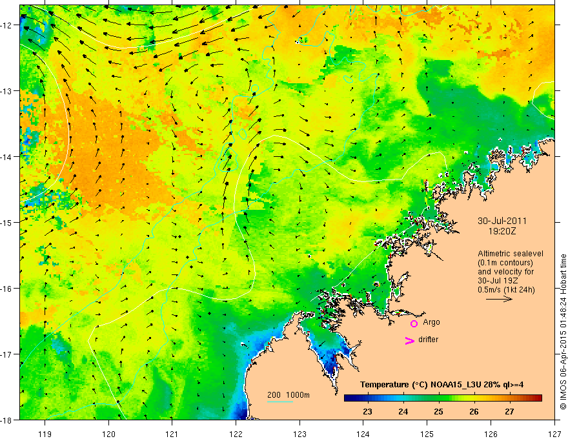
Task: Click the '0.5m/s (1kt 24h)' text
Action: coord(506,290)
